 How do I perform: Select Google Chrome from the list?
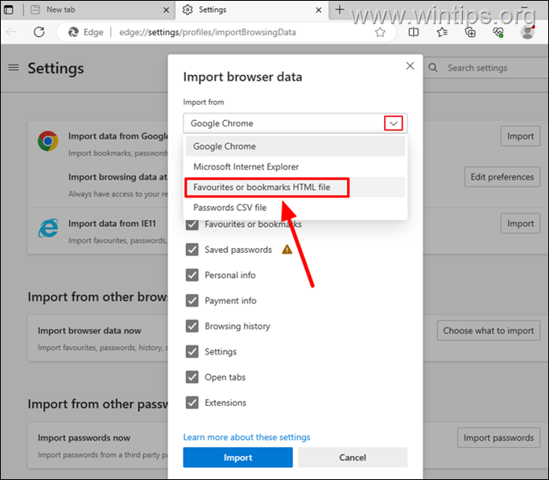pyautogui.click(x=295, y=146)
